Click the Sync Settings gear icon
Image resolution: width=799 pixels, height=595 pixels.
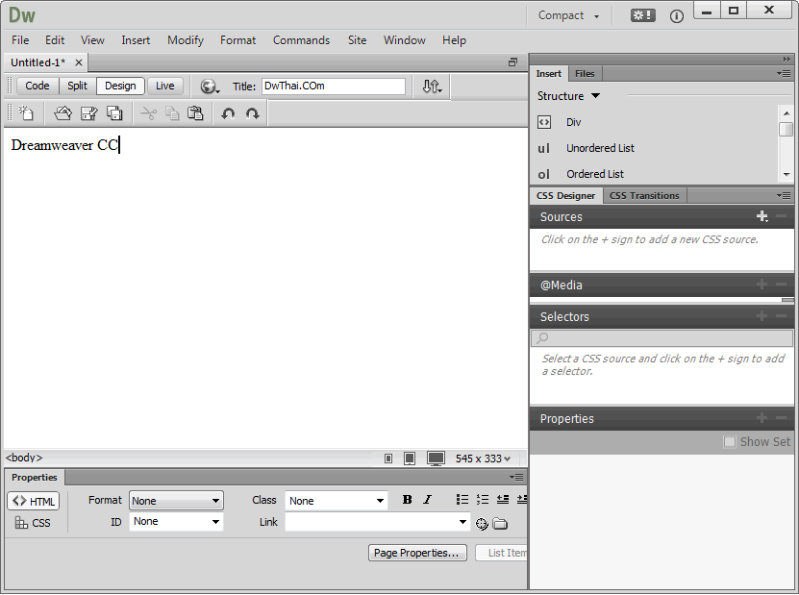[642, 15]
